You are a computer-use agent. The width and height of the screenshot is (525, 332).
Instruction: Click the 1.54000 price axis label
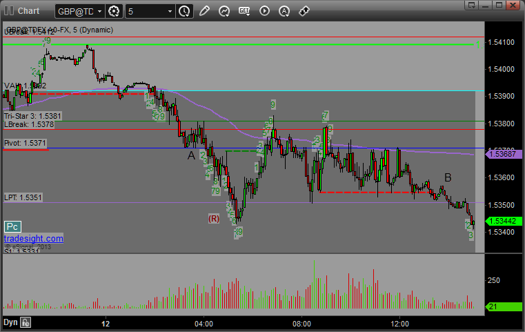(x=502, y=69)
